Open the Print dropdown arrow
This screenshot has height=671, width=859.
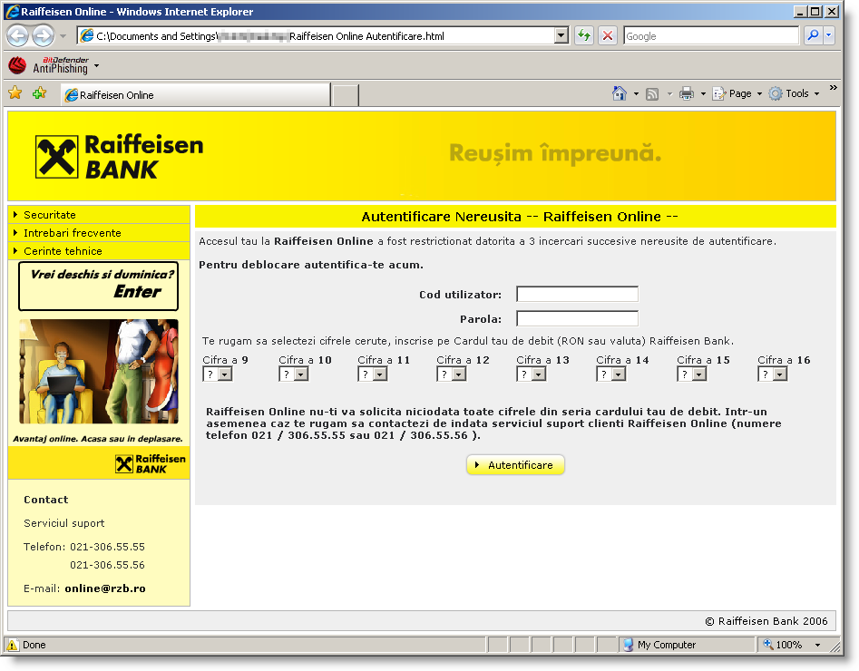coord(703,94)
